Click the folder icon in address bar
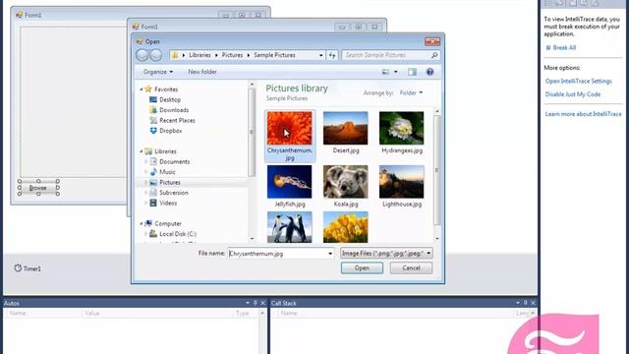629x354 pixels. tap(175, 55)
